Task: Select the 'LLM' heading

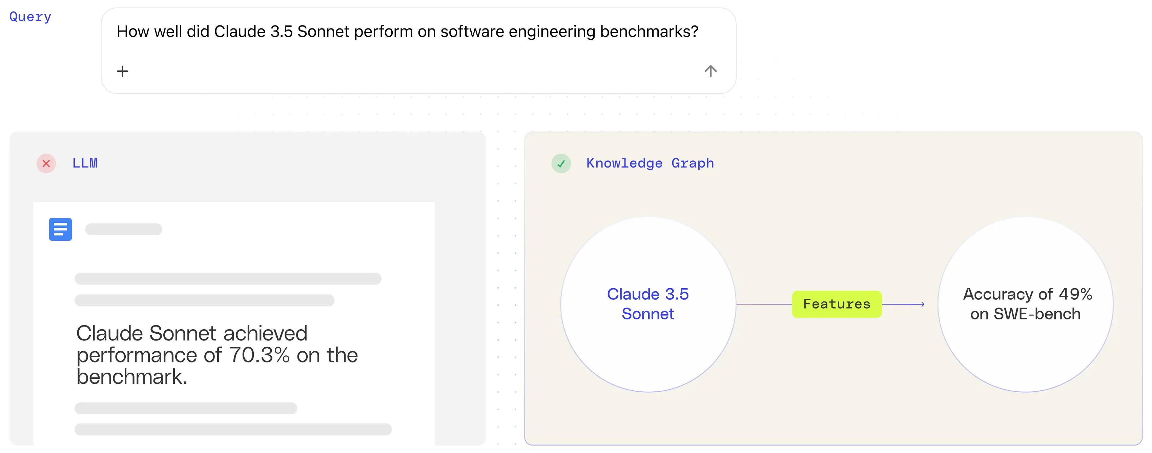Action: (x=85, y=163)
